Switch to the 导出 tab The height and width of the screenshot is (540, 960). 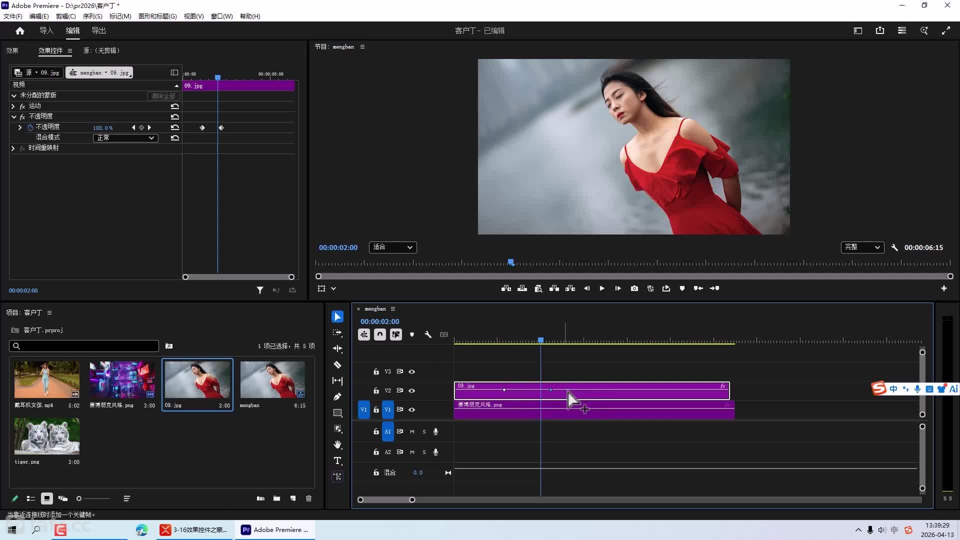click(x=98, y=31)
